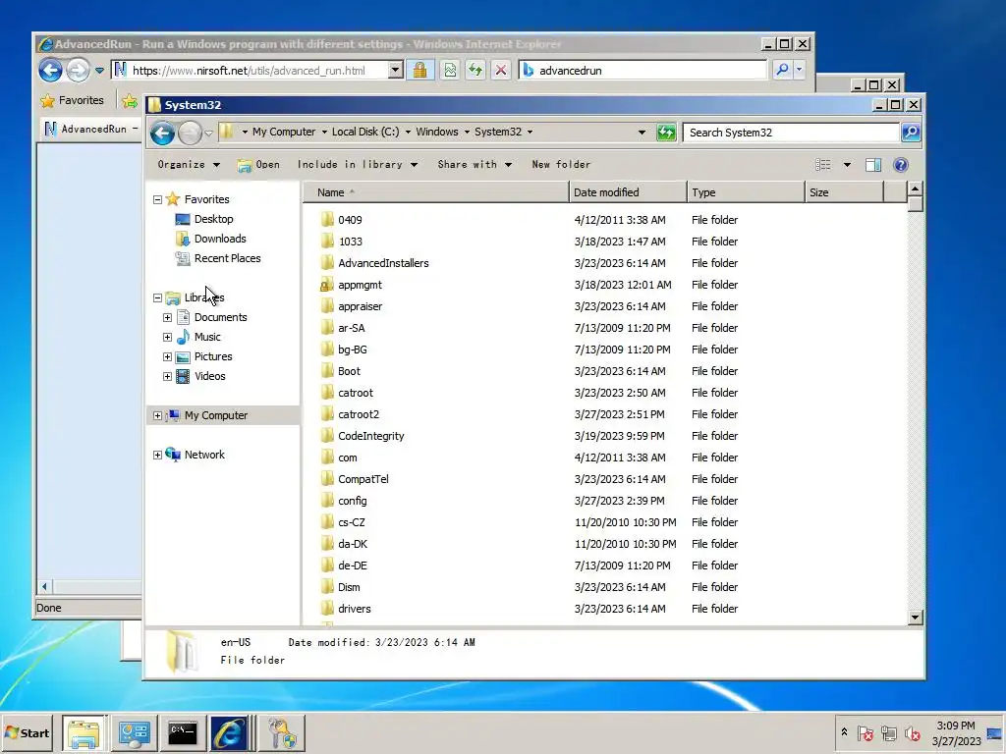Image resolution: width=1006 pixels, height=754 pixels.
Task: Open Server Manager from the taskbar
Action: 134,732
